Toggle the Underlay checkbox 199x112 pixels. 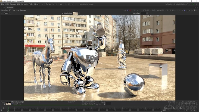63,13
